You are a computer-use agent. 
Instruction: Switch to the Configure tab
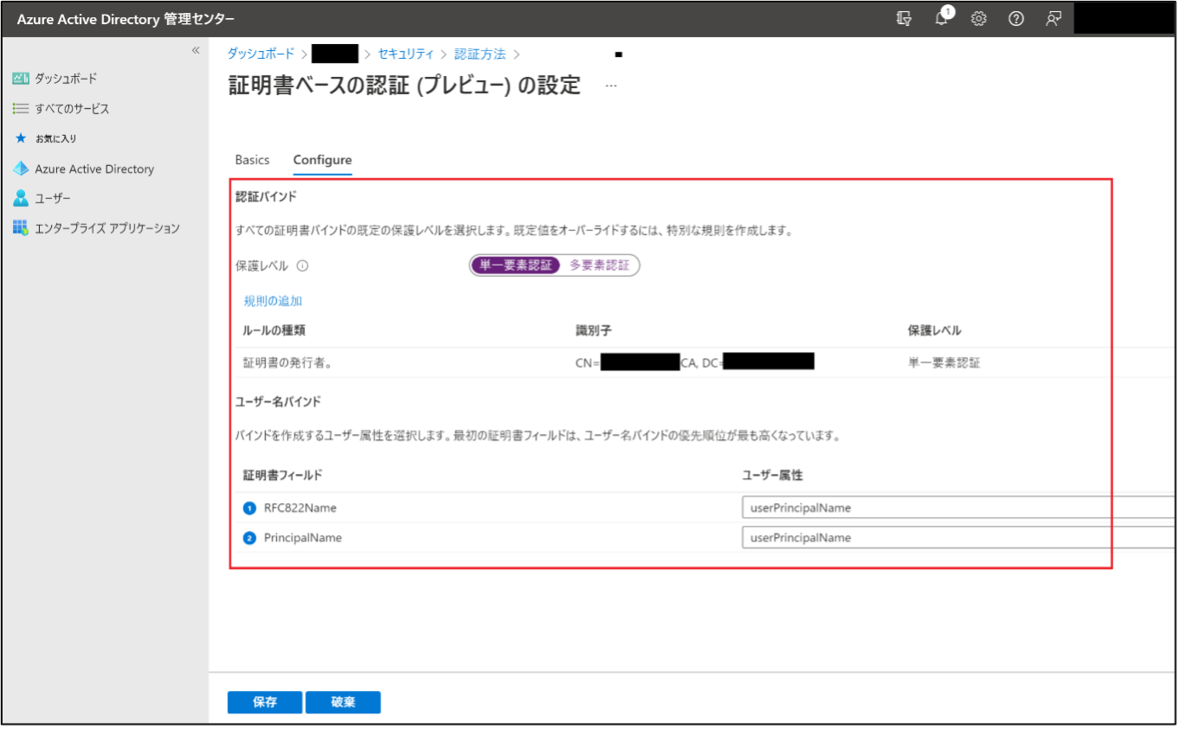tap(322, 160)
